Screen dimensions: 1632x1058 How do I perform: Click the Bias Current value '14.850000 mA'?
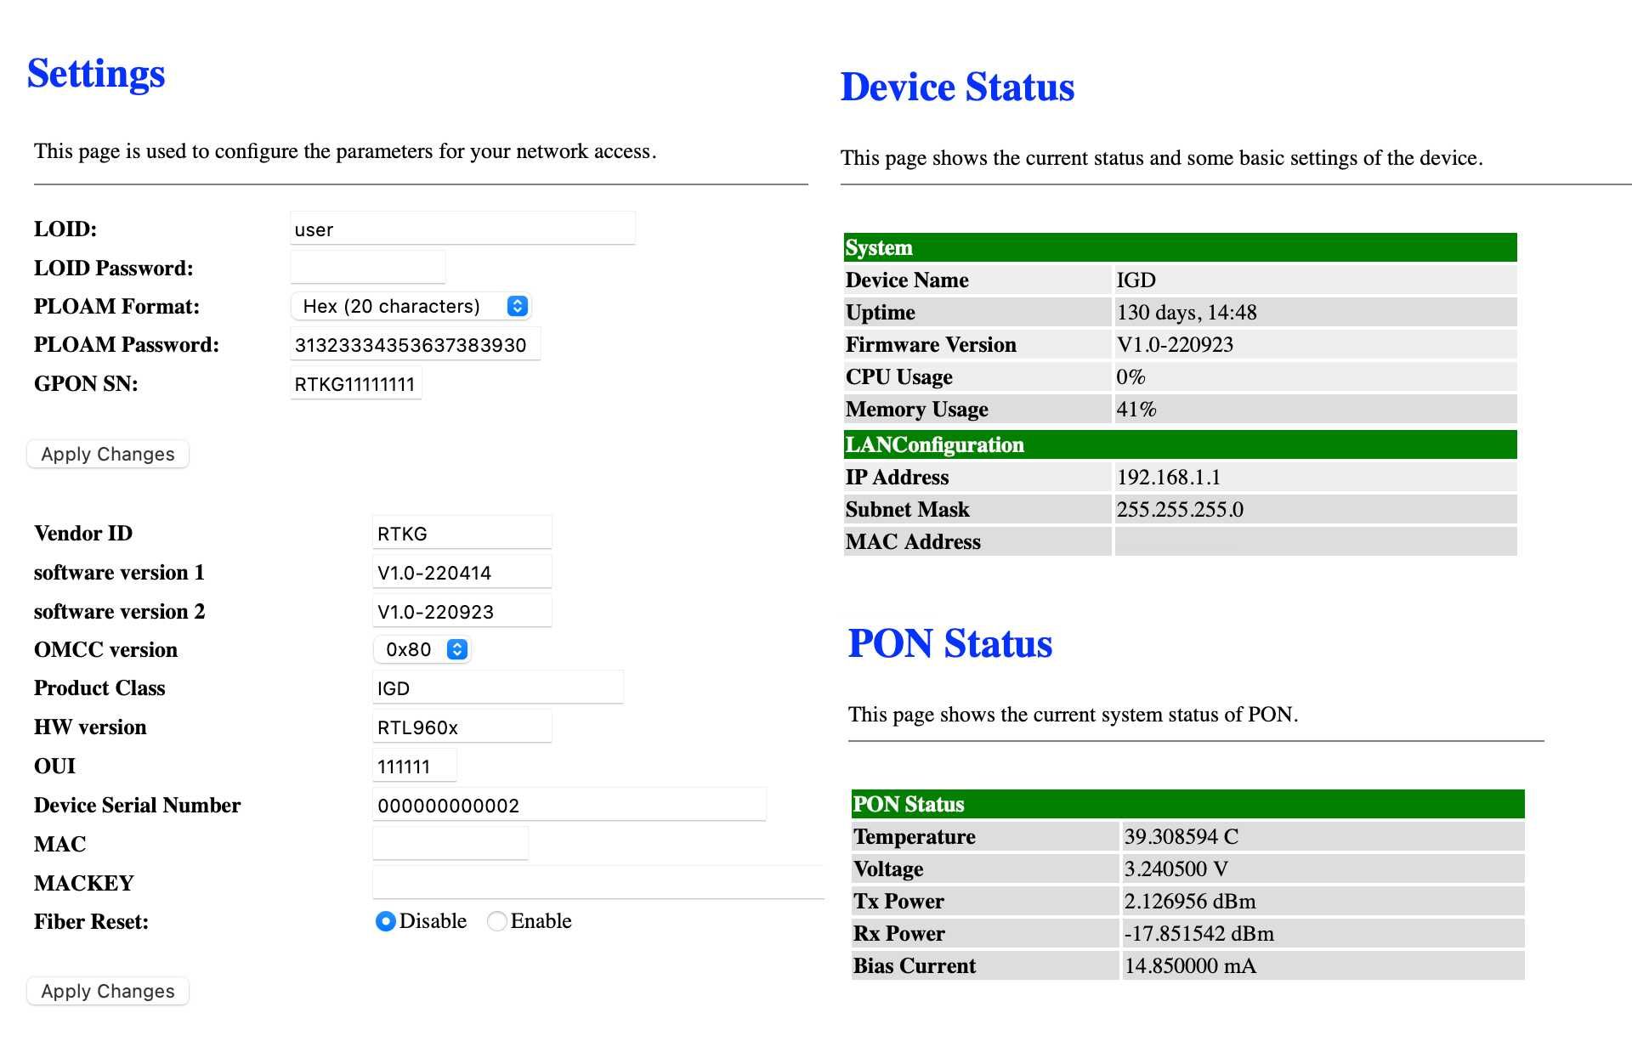(x=1190, y=965)
